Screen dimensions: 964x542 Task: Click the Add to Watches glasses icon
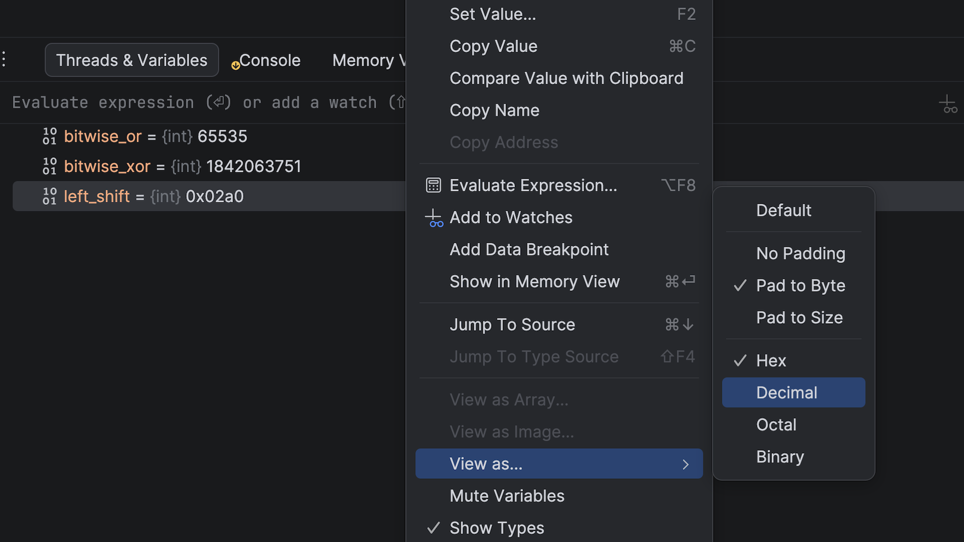434,218
